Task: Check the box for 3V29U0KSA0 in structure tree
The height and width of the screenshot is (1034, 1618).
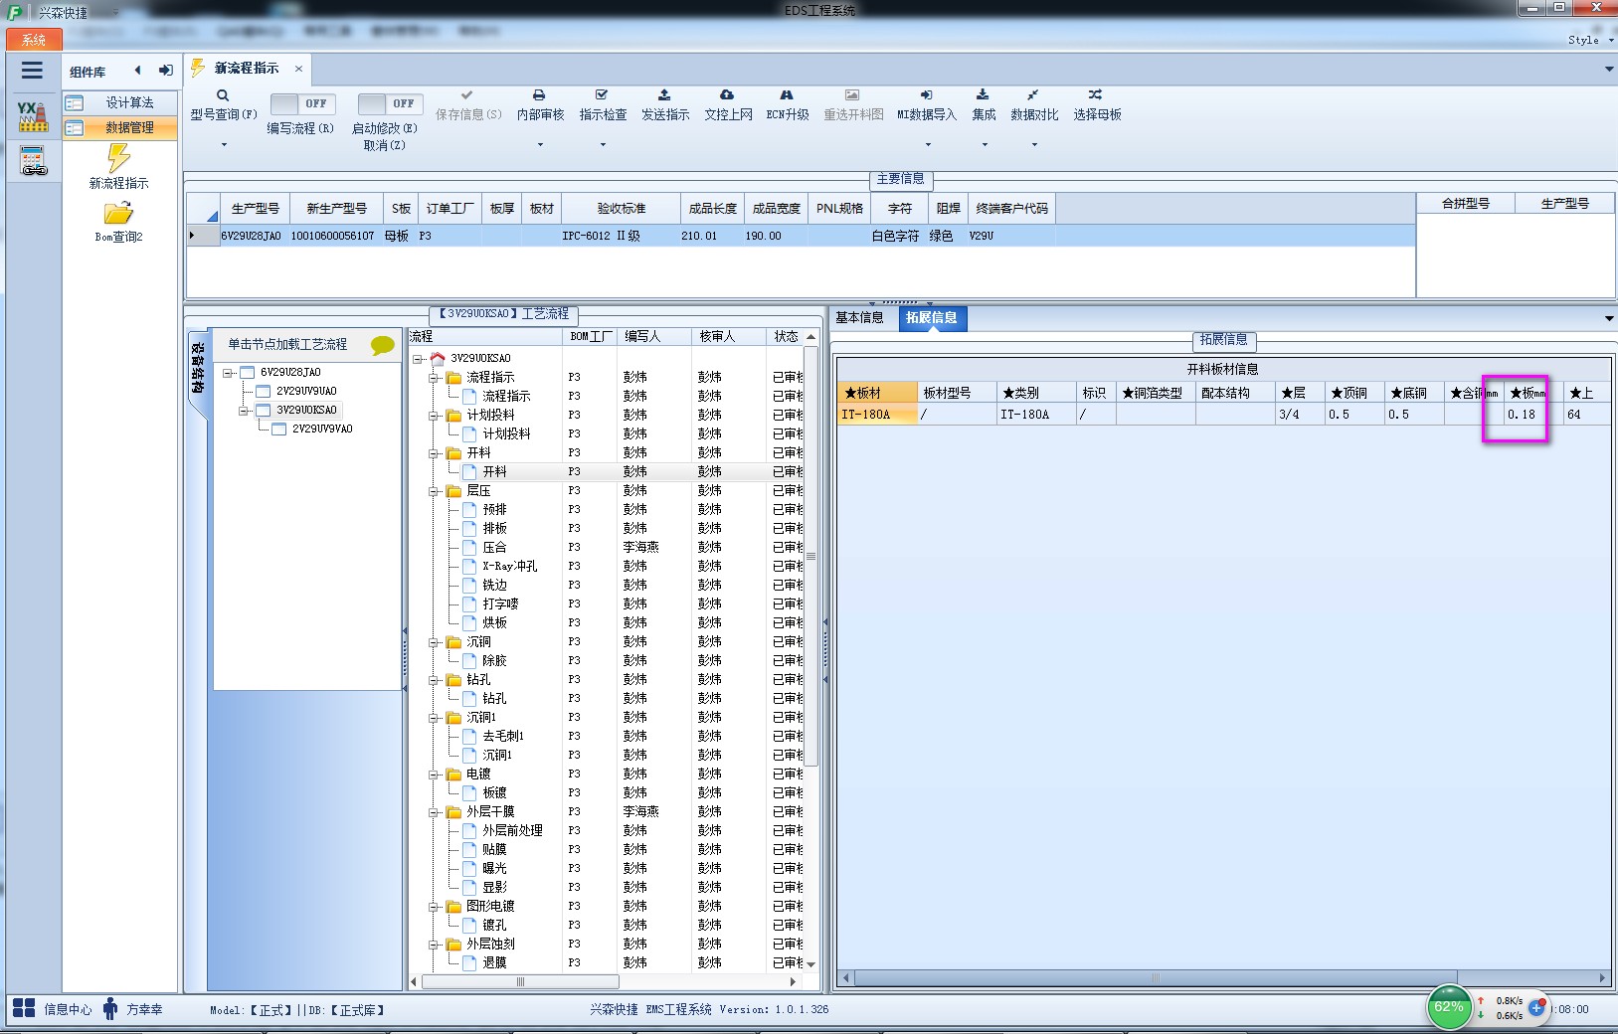Action: (x=264, y=410)
